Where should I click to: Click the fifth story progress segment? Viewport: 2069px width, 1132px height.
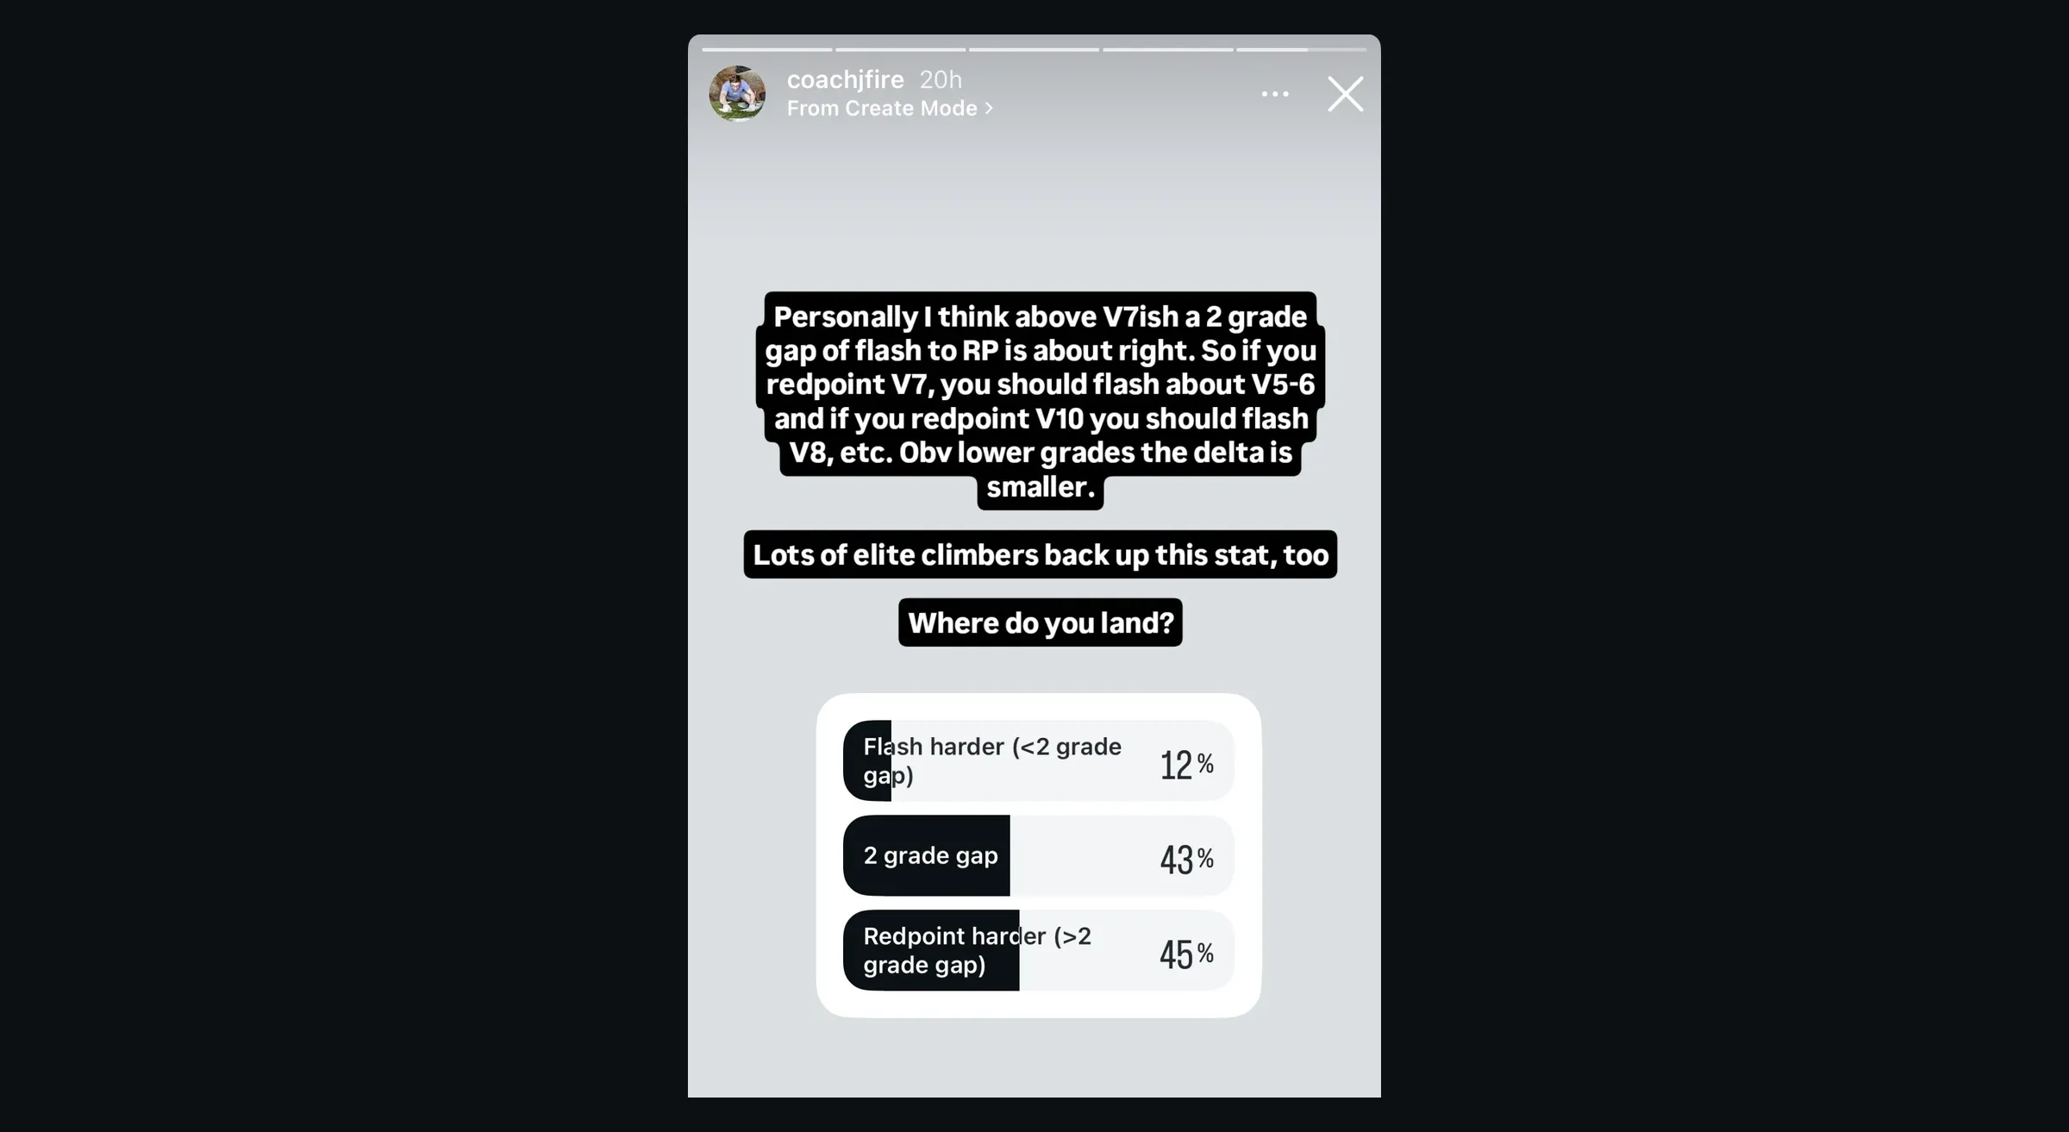pos(1301,50)
